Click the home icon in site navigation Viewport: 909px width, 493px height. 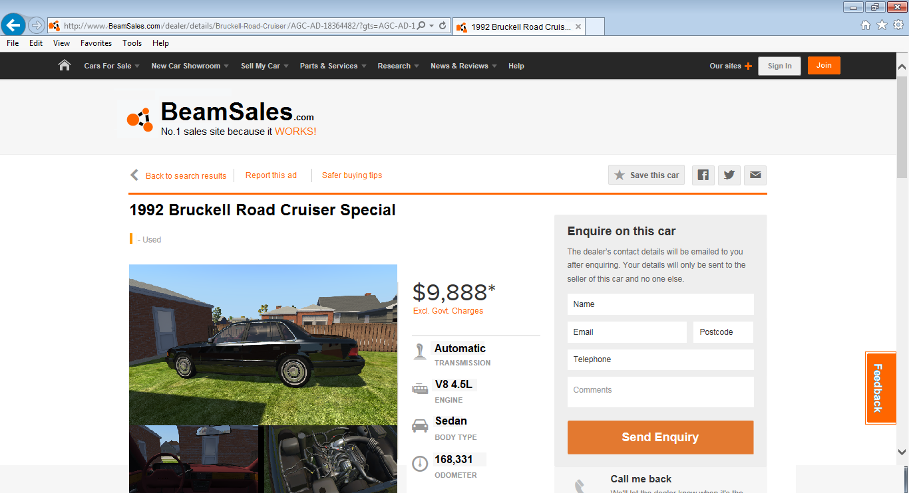pos(65,65)
